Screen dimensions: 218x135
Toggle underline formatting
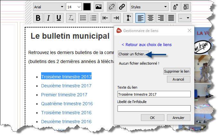coord(58,18)
